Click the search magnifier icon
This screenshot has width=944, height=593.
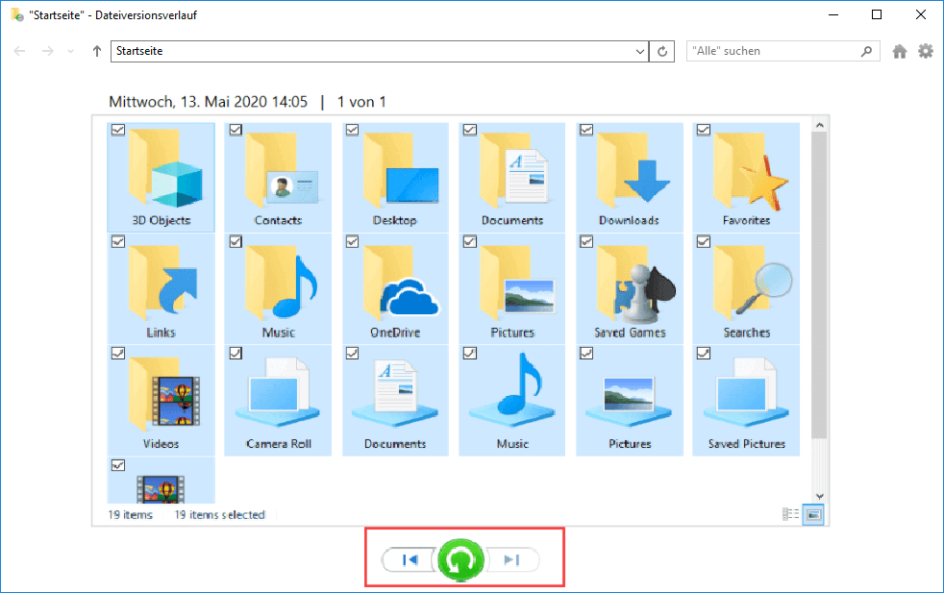[x=866, y=51]
